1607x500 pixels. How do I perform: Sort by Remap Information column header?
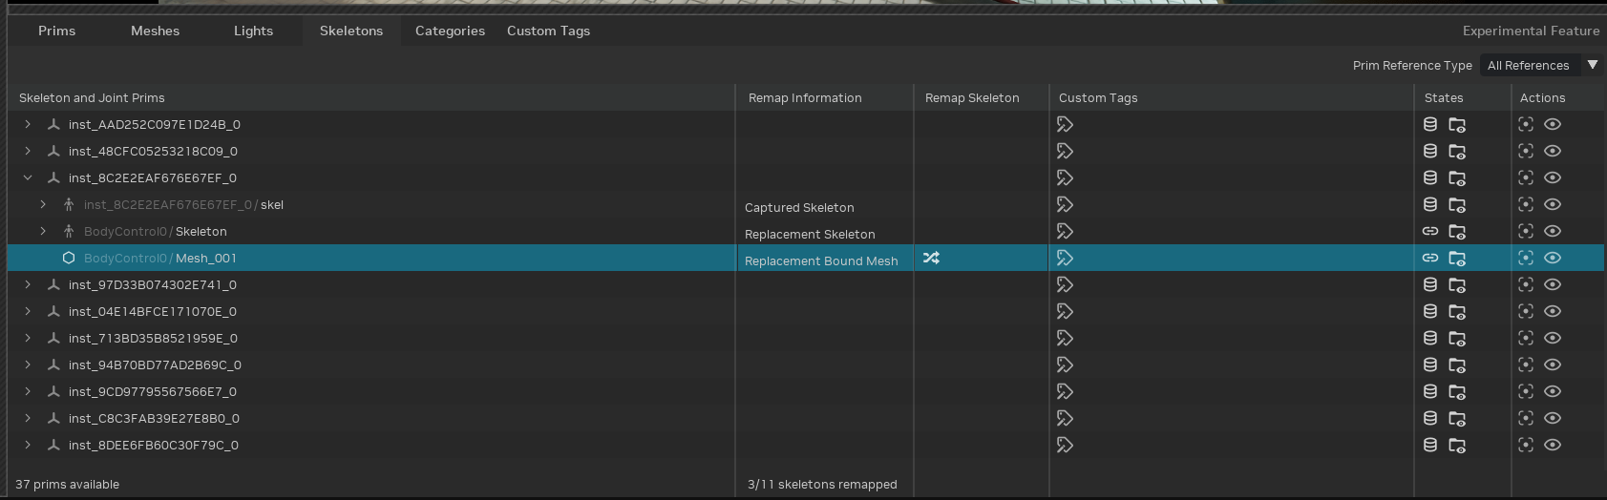click(805, 97)
